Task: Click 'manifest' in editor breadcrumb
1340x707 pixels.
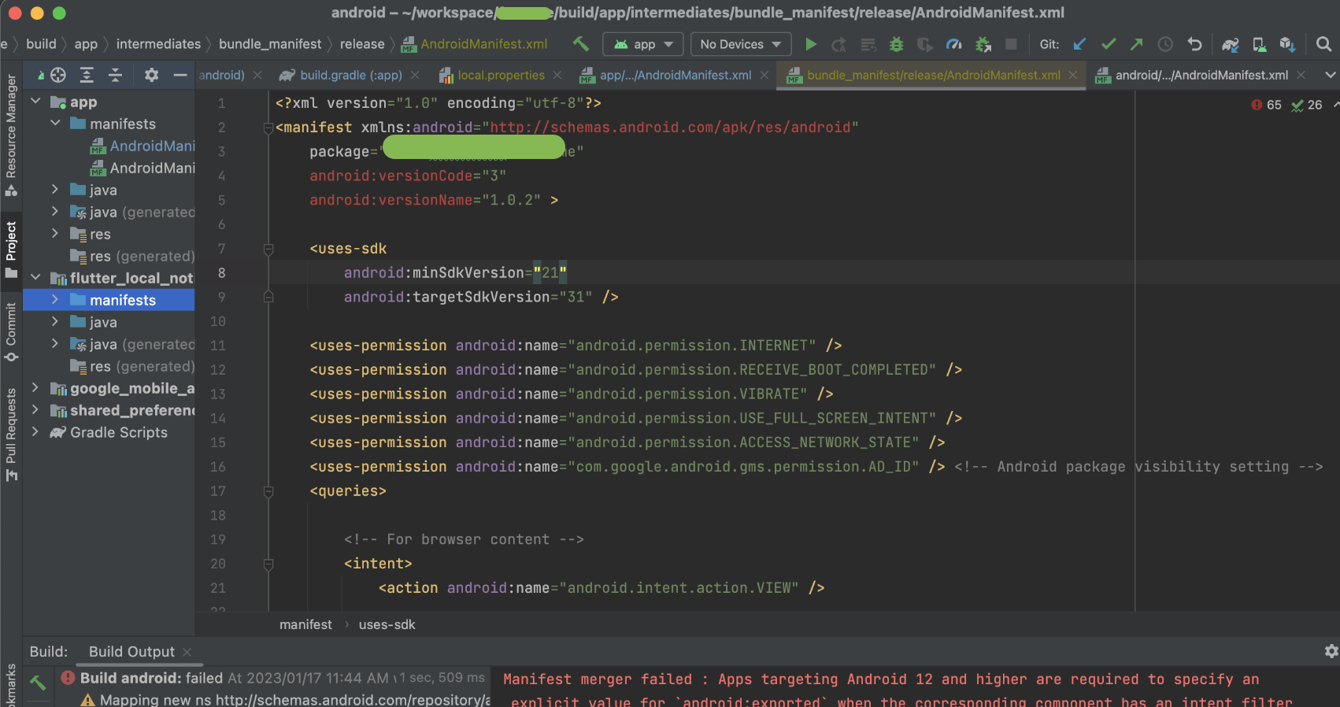Action: 305,624
